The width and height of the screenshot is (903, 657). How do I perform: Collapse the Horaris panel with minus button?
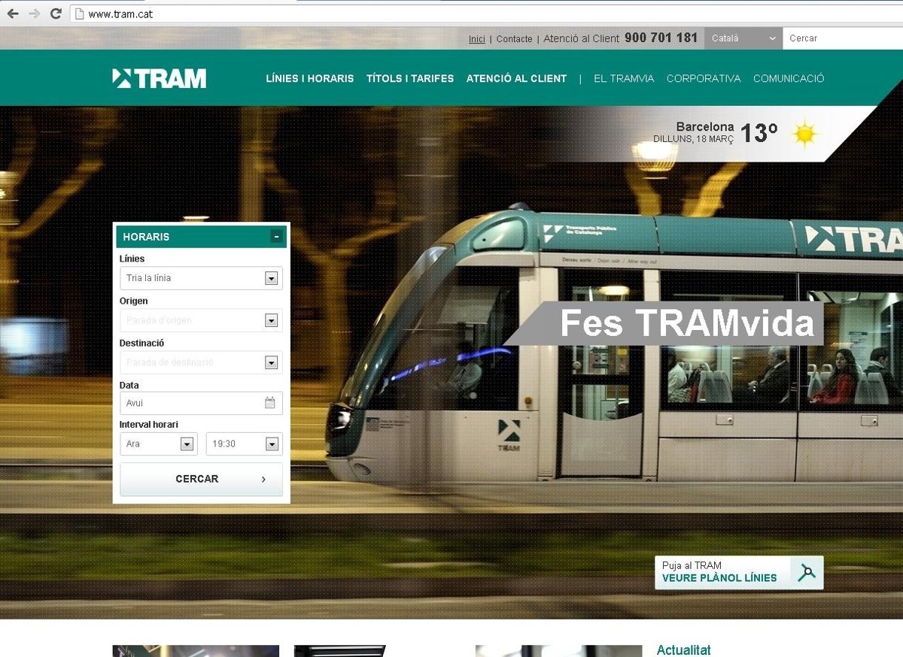(x=276, y=237)
